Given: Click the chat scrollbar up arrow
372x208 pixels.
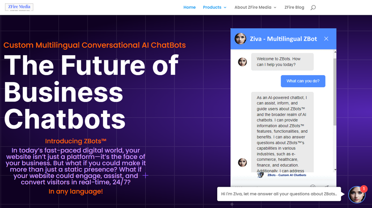Looking at the screenshot, I should (x=335, y=52).
